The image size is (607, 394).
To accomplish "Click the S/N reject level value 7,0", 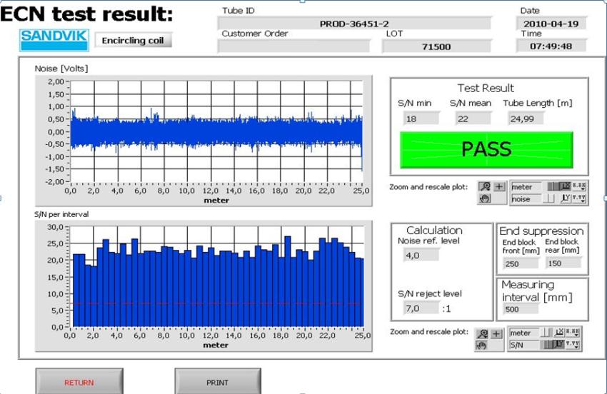I will click(421, 308).
